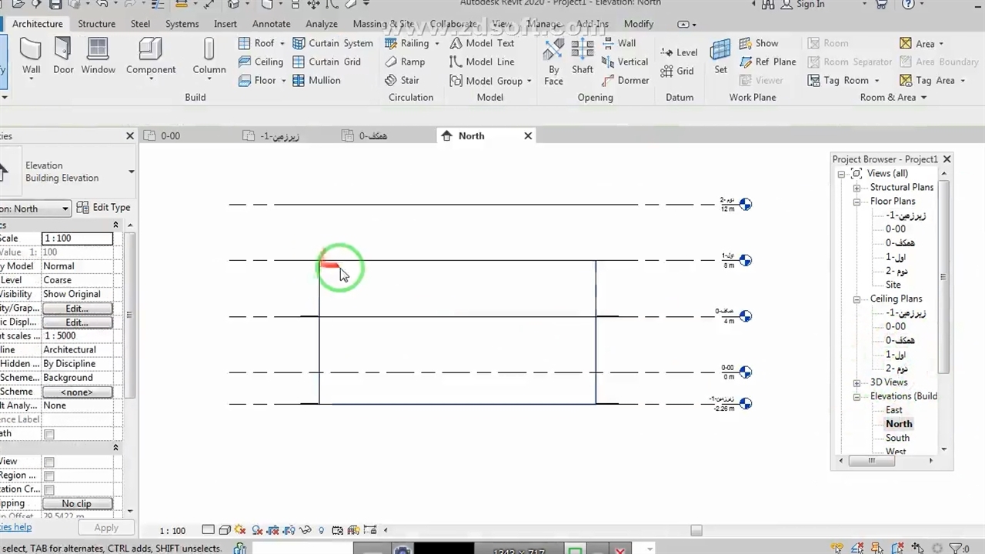Switch to the 0-00 view tab

coord(170,135)
